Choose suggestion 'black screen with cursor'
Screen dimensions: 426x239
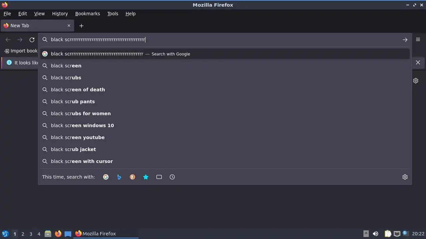click(x=225, y=161)
